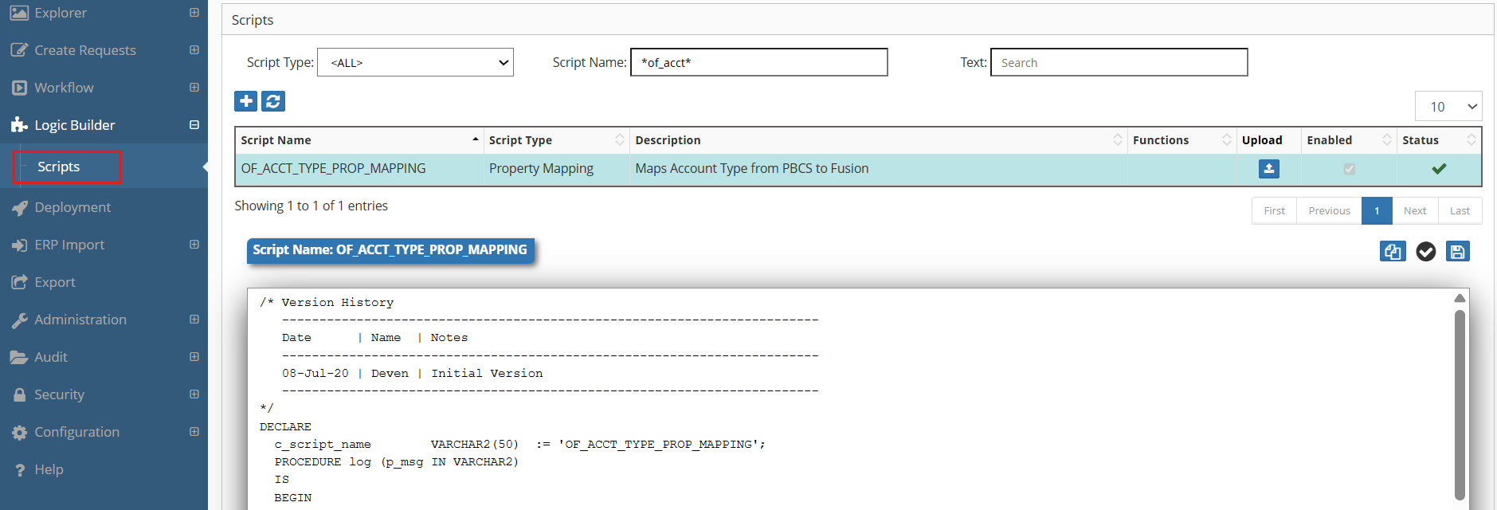Click the upload icon for OF_ACCT_TYPE_PROP_MAPPING

(x=1268, y=169)
